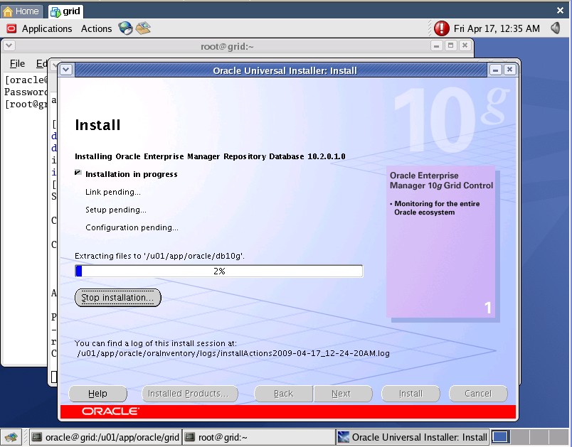
Task: Click the first workspace switcher square
Action: (x=500, y=437)
